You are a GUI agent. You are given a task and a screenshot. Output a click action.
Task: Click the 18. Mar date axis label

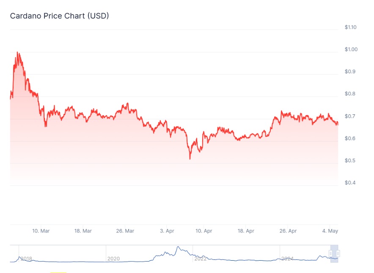pyautogui.click(x=83, y=231)
